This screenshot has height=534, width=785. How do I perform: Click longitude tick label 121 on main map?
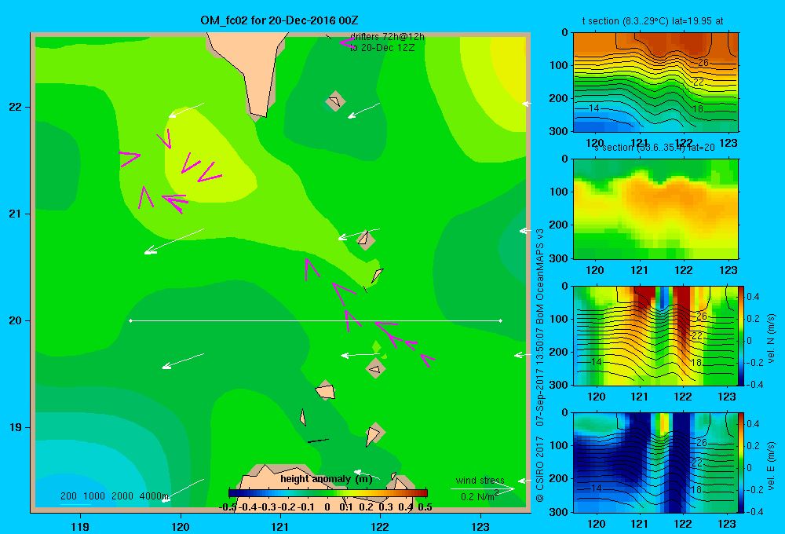[x=280, y=526]
